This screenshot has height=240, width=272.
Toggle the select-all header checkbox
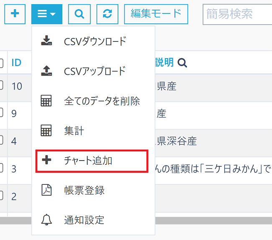(x=1, y=63)
